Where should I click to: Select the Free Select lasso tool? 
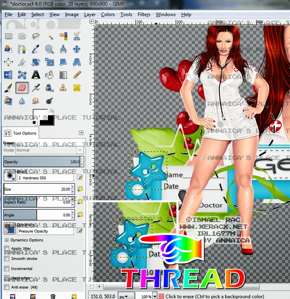click(x=35, y=36)
